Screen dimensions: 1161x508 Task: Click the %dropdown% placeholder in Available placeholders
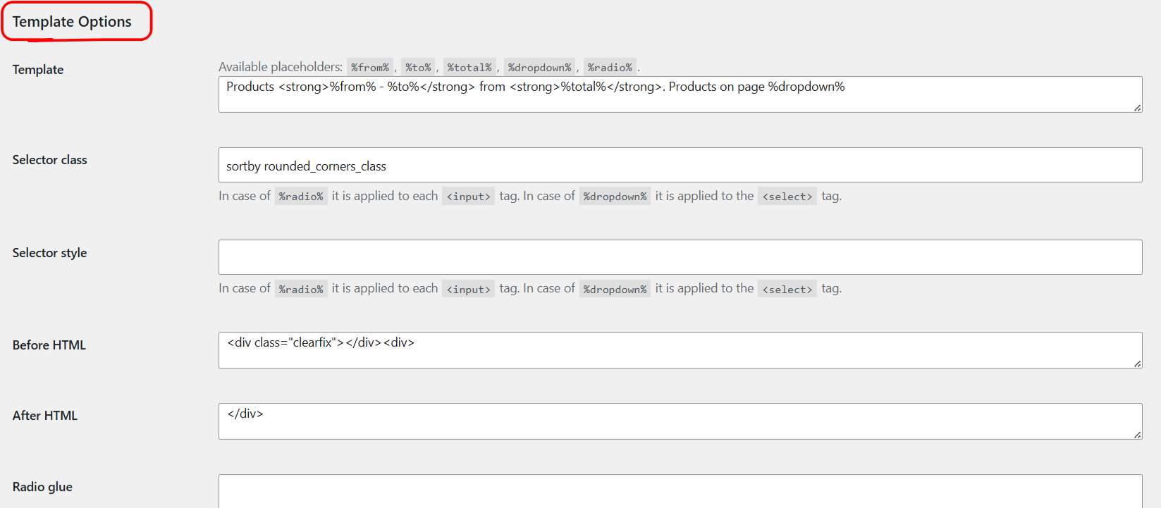[540, 67]
